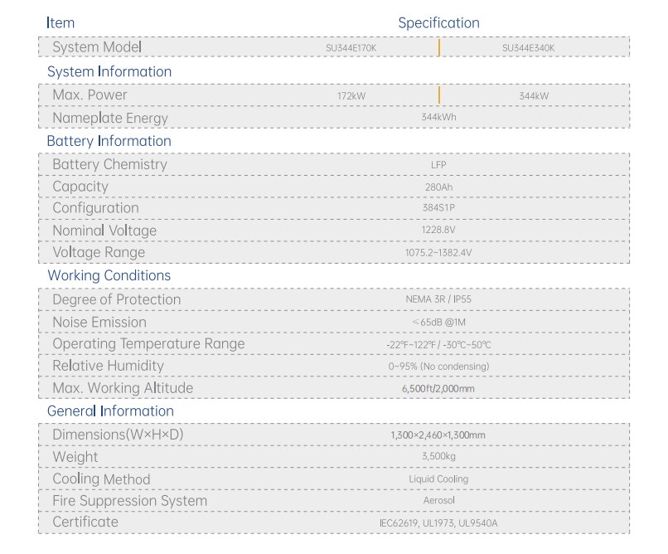The height and width of the screenshot is (554, 668).
Task: Click the Operating Temperature Range label
Action: pos(148,344)
